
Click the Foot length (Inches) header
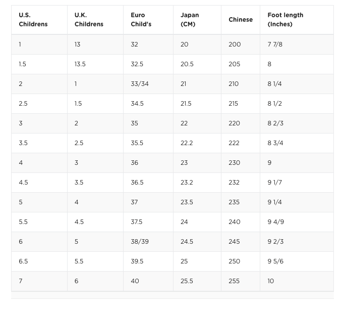coord(285,20)
